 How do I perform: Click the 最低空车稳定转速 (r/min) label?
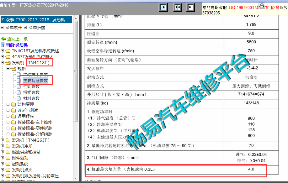click(x=110, y=51)
